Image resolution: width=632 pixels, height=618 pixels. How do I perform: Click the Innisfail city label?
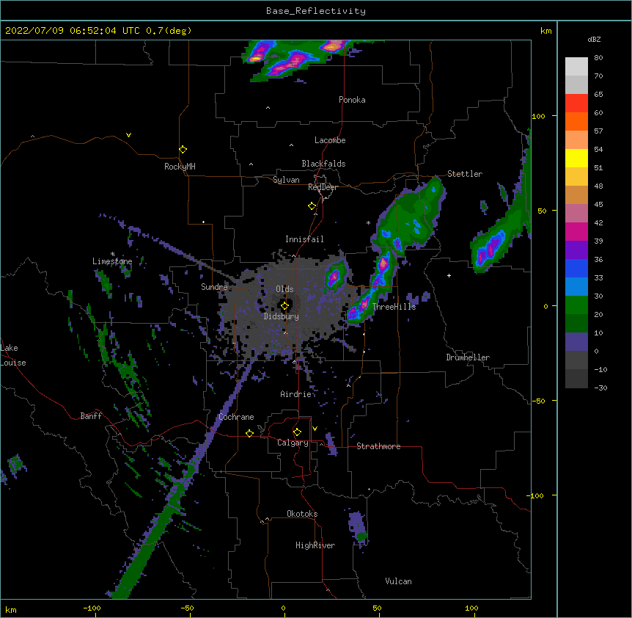click(304, 239)
